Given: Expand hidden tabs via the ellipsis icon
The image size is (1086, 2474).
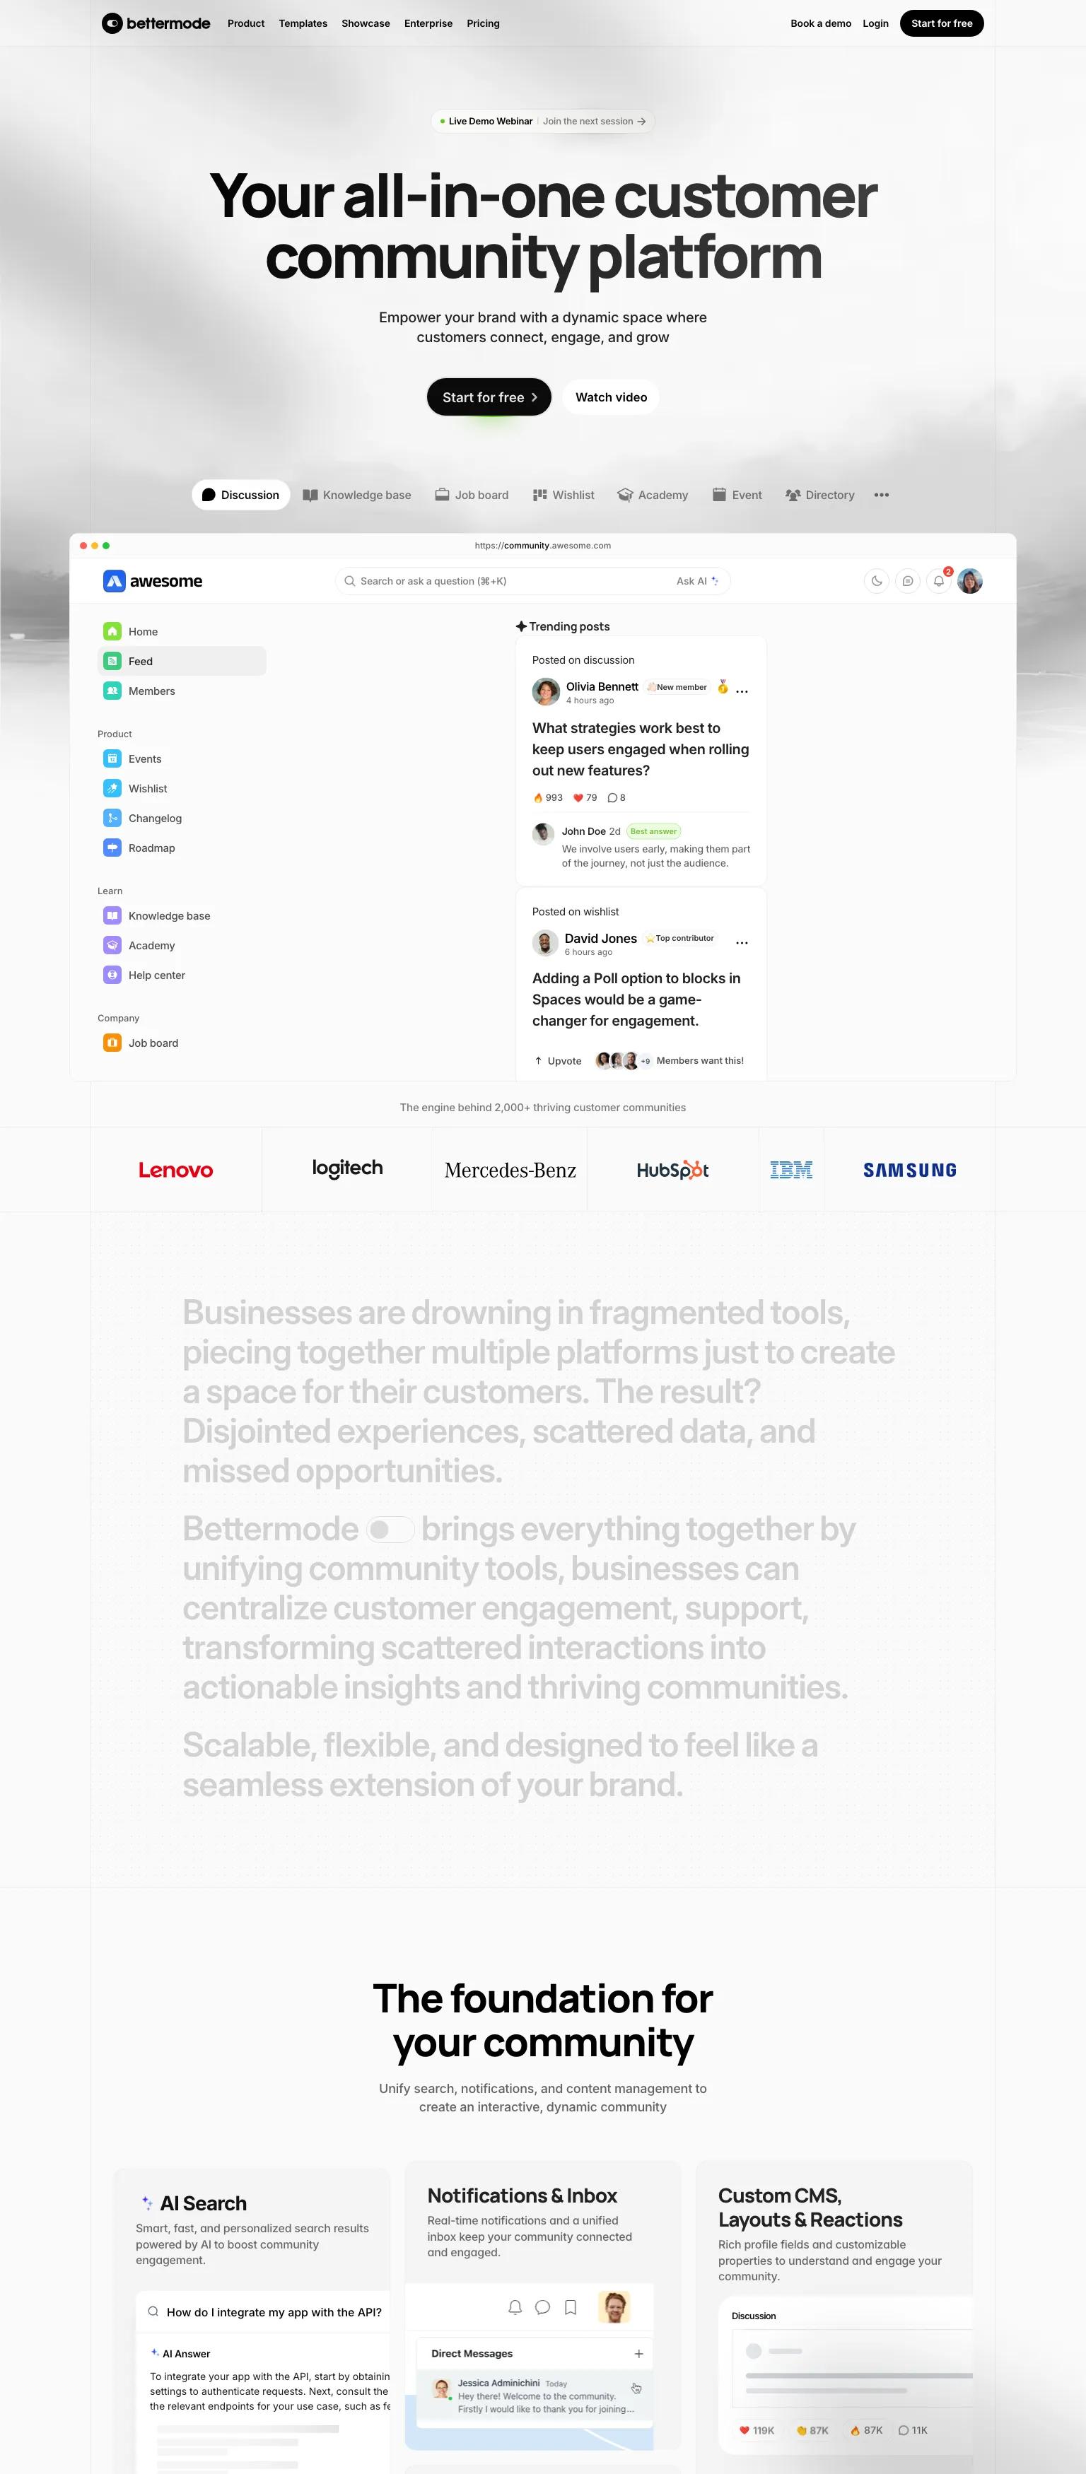Looking at the screenshot, I should click(x=881, y=495).
